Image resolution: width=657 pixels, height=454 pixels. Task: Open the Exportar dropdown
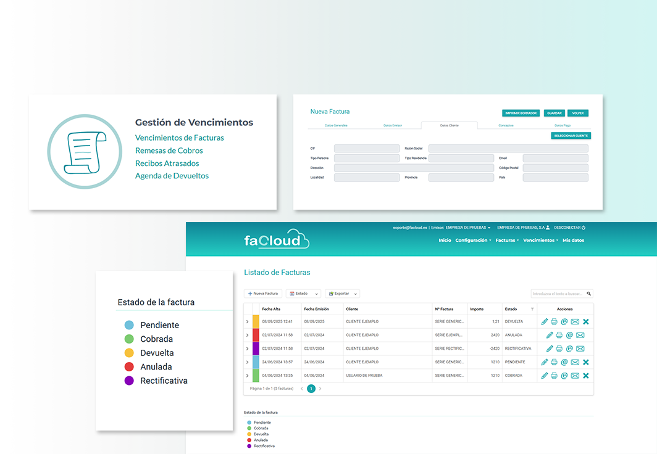(342, 294)
